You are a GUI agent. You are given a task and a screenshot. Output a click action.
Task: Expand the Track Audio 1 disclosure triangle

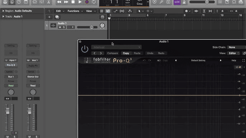coord(3,16)
